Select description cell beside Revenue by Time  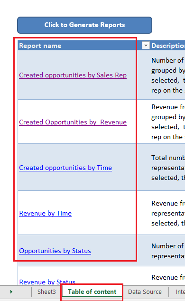pos(161,213)
